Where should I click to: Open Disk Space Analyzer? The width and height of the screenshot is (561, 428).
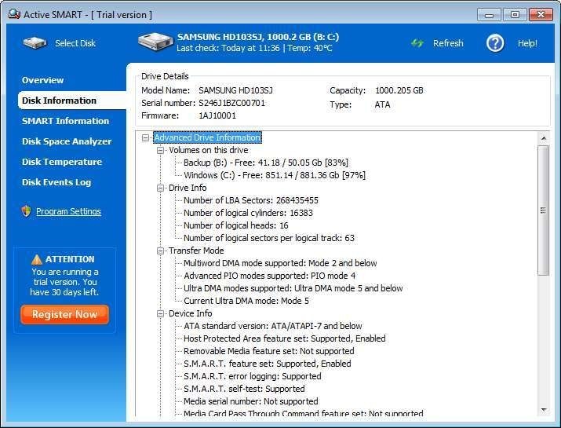coord(67,141)
